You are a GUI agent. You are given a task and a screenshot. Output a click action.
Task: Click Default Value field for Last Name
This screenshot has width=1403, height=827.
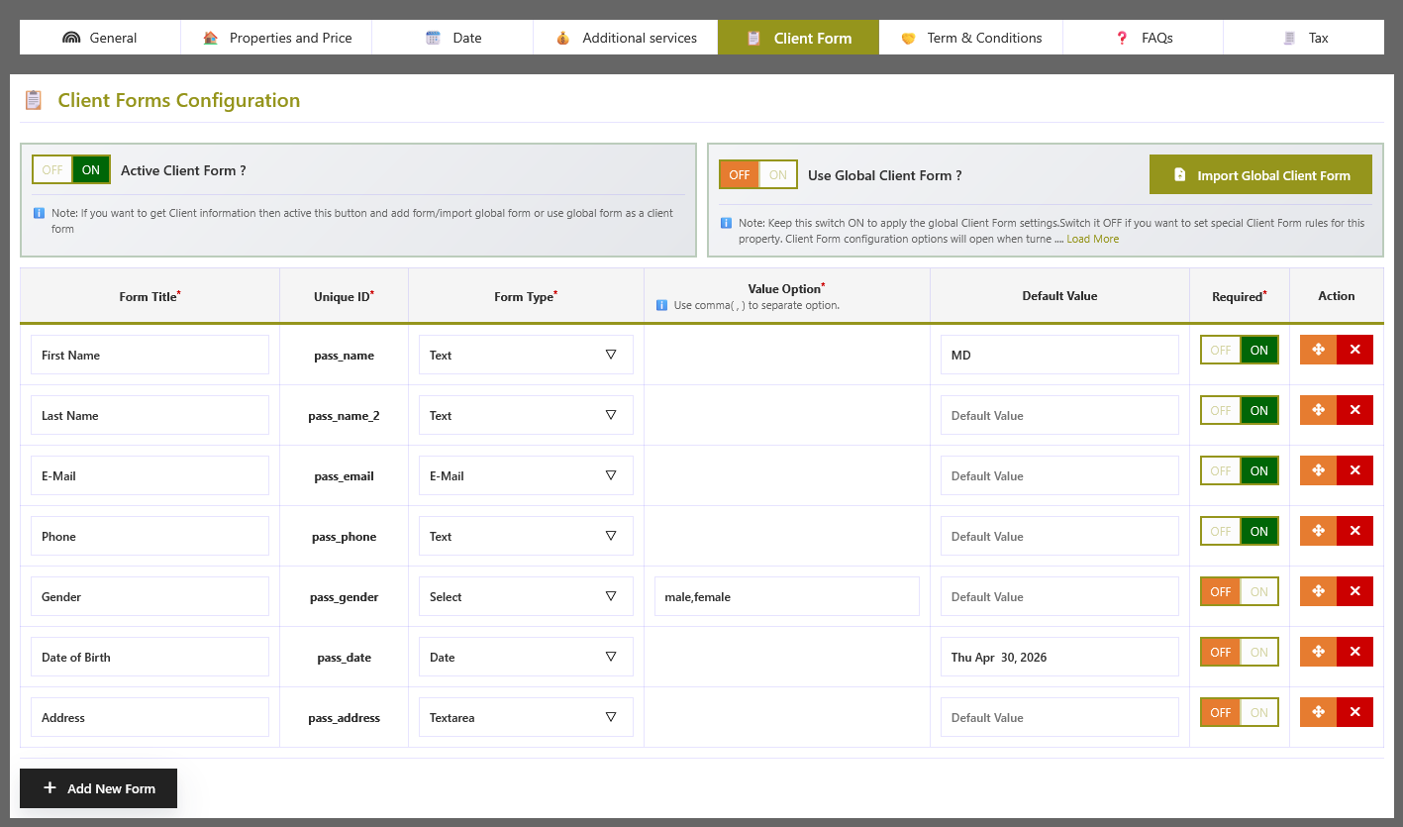pyautogui.click(x=1059, y=415)
